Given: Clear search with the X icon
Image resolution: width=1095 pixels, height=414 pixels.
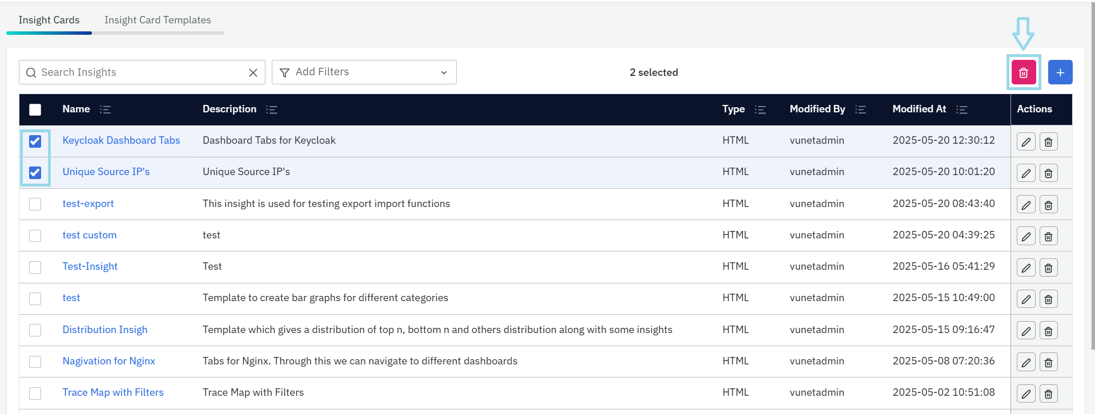Looking at the screenshot, I should [253, 72].
